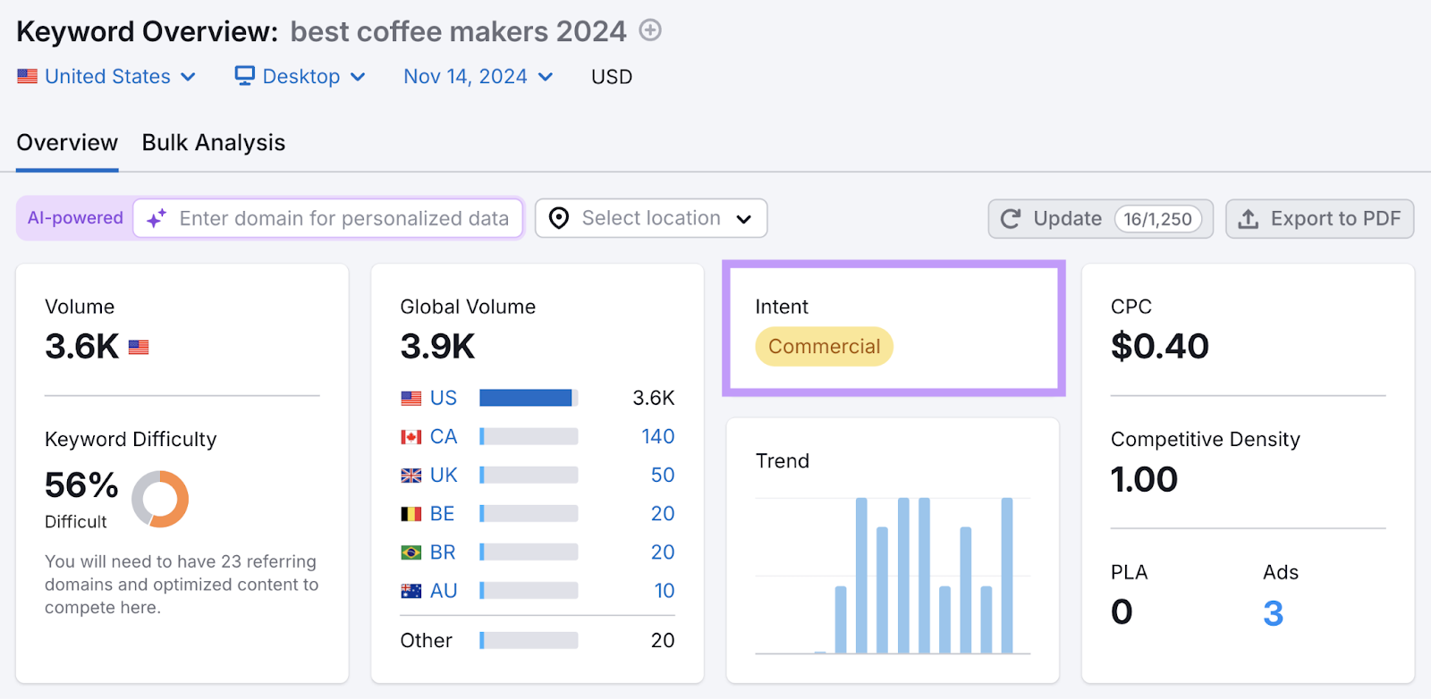
Task: Click the refresh icon on Update button
Action: [1011, 219]
